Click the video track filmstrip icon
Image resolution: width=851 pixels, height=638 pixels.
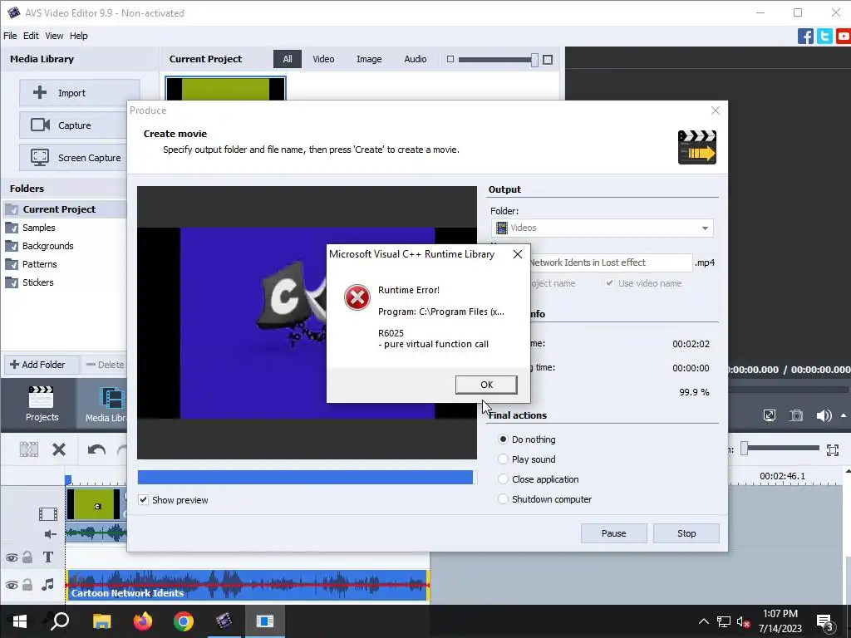[x=47, y=513]
